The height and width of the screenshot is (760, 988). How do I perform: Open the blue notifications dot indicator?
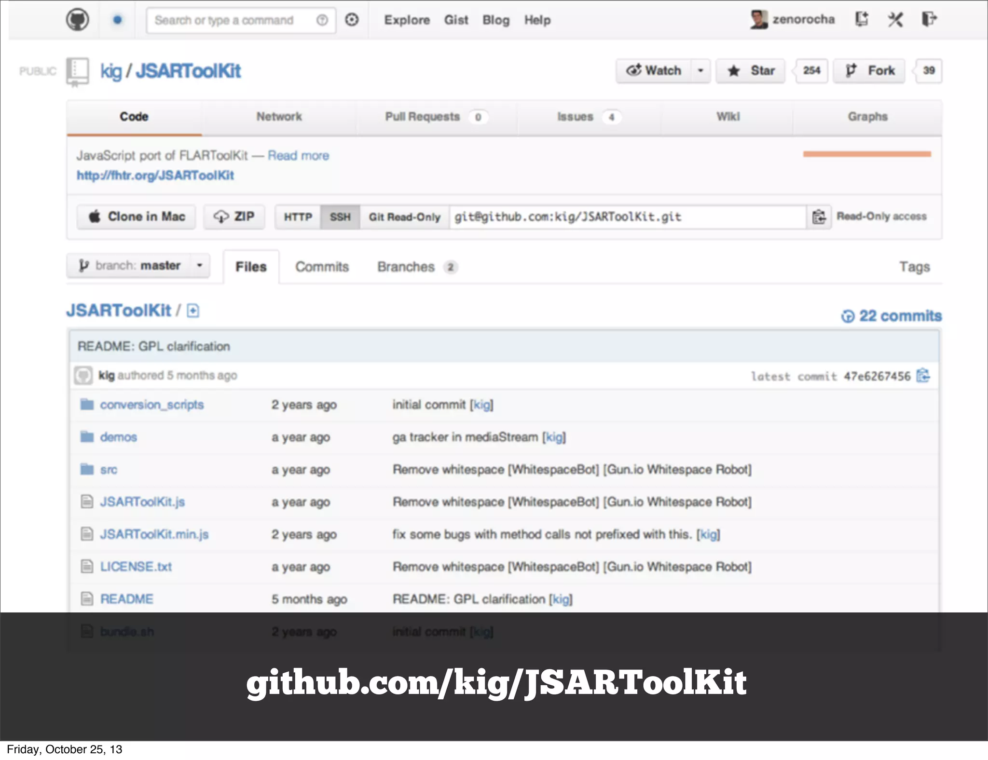pyautogui.click(x=117, y=20)
